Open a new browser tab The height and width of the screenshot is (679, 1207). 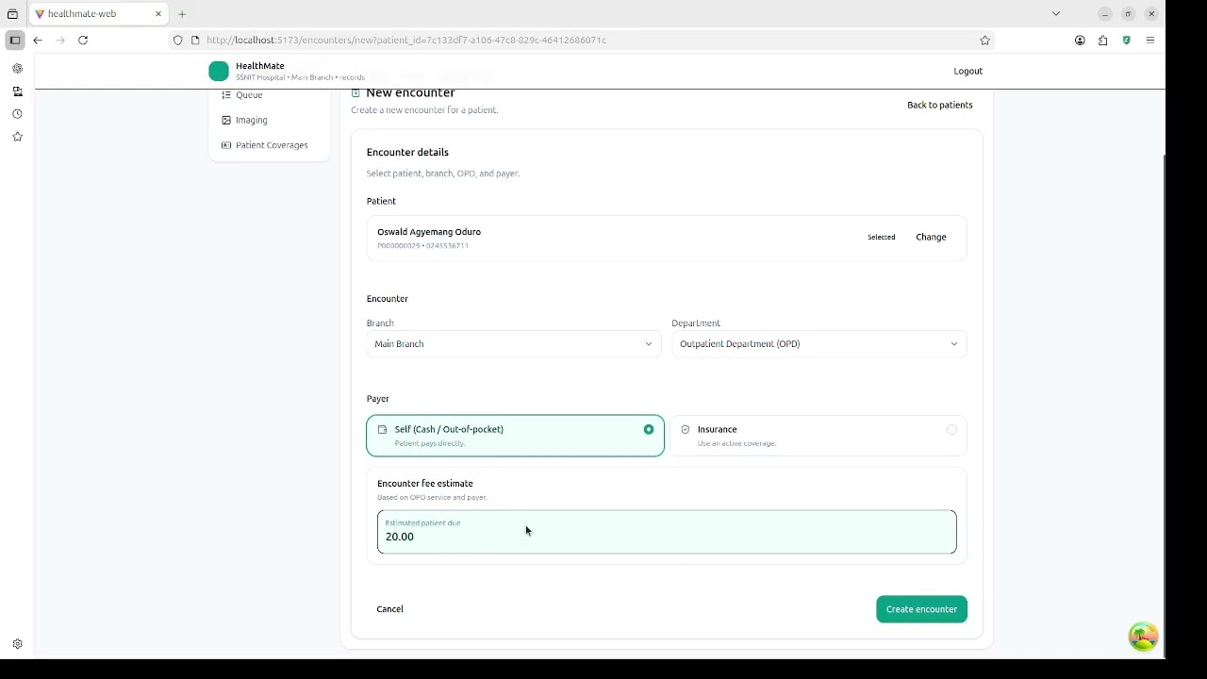(182, 14)
